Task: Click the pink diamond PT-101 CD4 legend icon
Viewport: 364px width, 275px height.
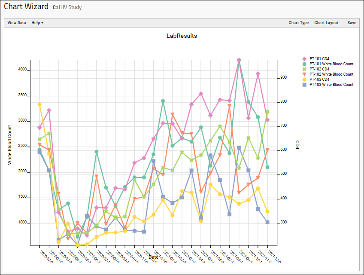Action: (x=304, y=59)
